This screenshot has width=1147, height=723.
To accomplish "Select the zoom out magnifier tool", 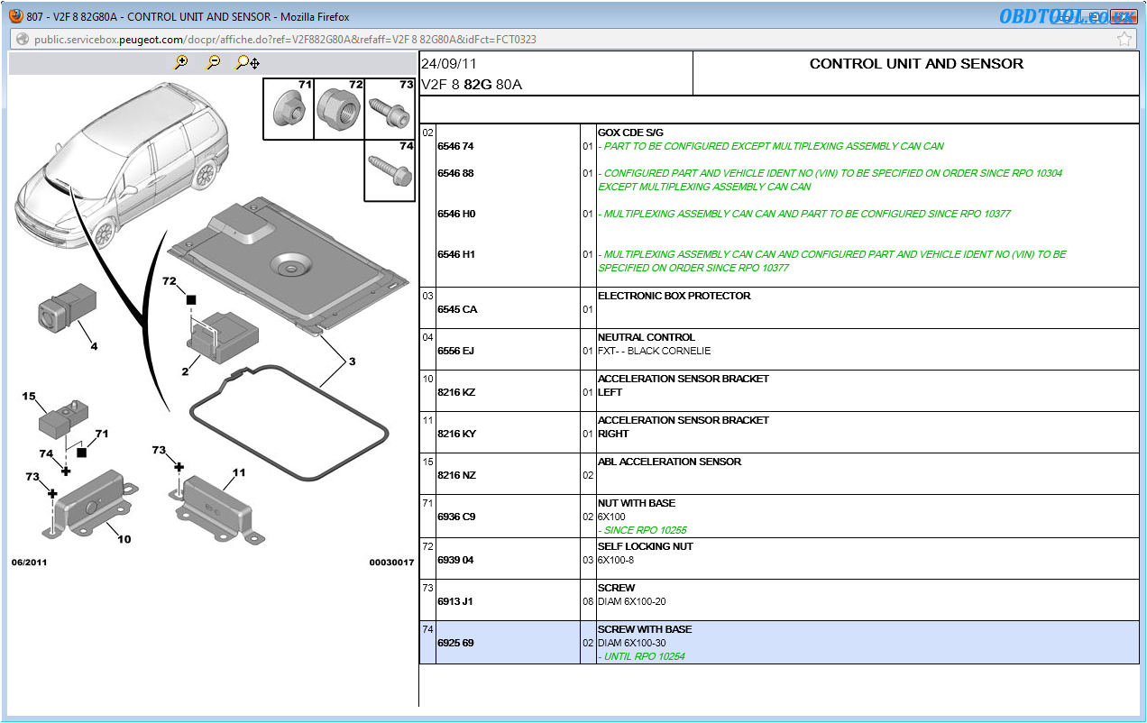I will click(x=214, y=61).
